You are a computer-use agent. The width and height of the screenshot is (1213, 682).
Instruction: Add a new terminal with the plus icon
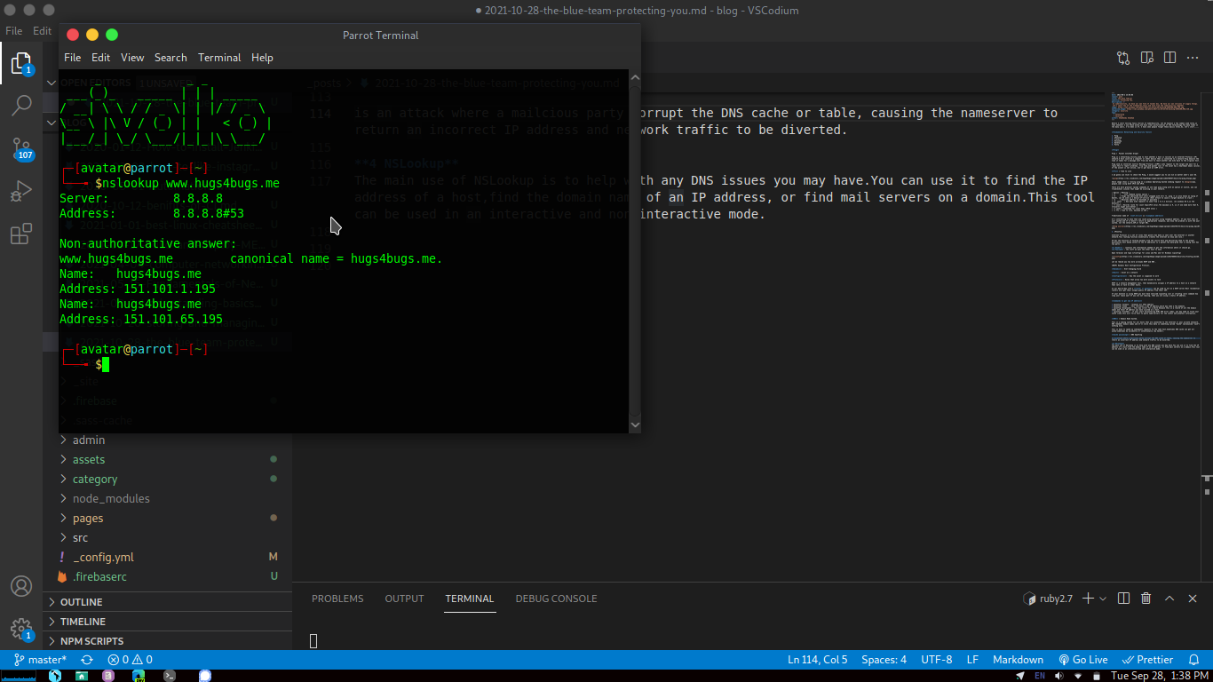[x=1089, y=599]
